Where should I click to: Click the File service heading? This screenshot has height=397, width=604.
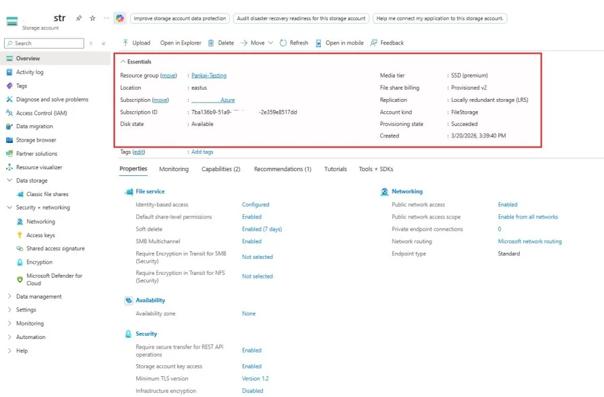point(150,191)
